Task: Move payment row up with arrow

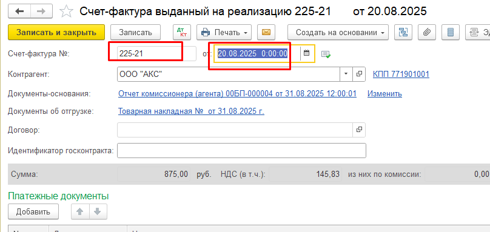Action: [x=80, y=211]
